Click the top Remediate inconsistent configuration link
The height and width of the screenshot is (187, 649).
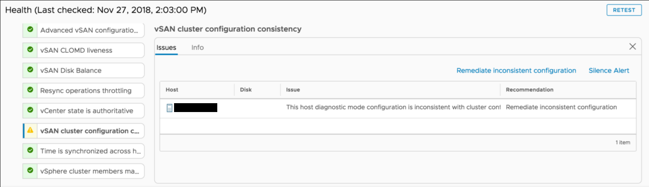(516, 71)
